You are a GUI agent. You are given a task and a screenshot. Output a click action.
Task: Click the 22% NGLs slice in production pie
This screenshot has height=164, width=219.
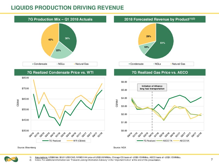point(60,51)
